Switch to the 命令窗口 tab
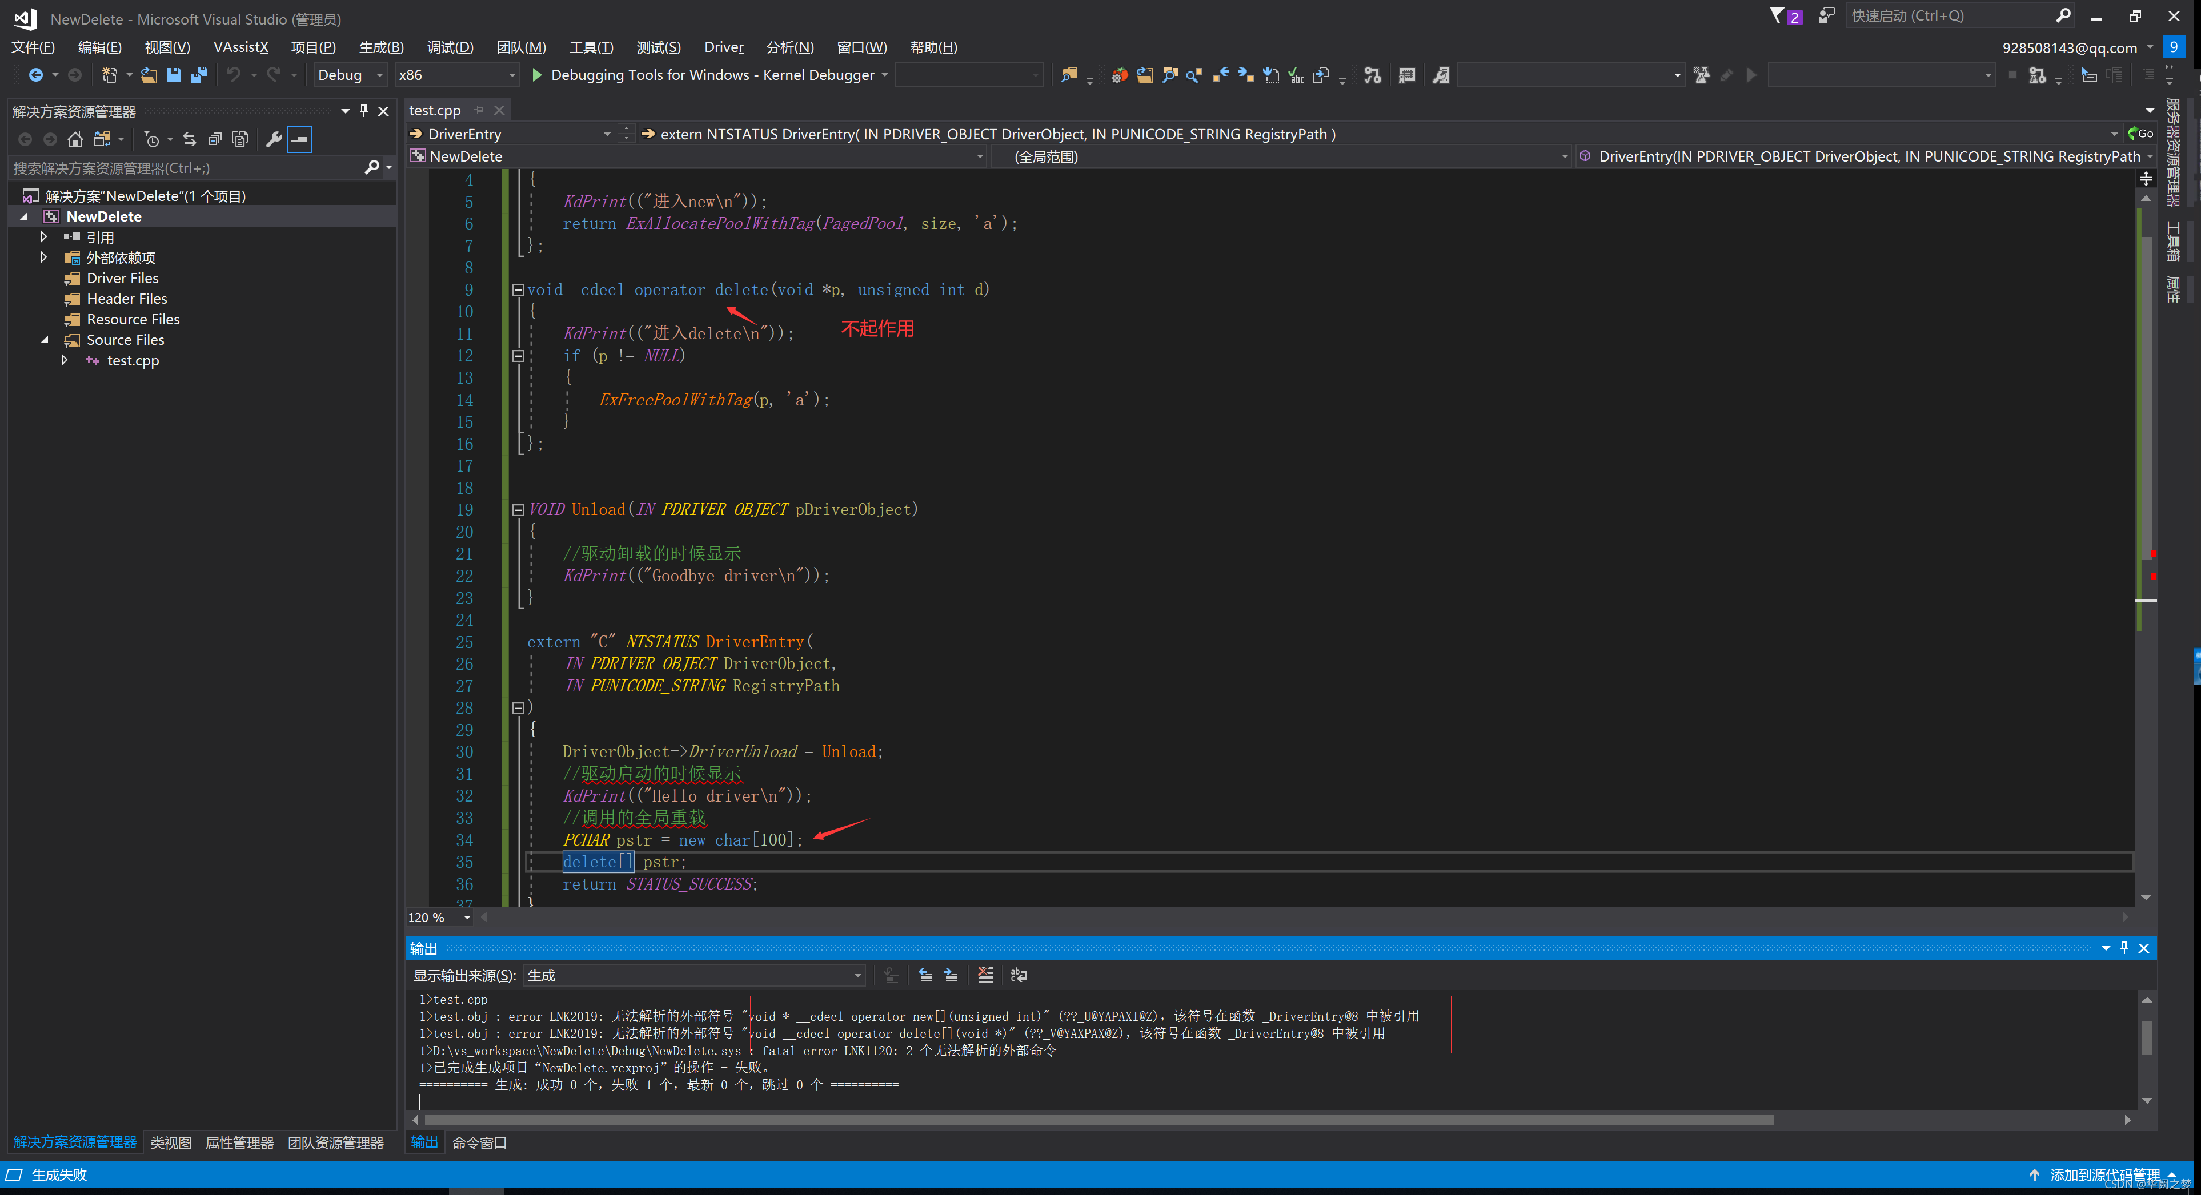 [479, 1143]
